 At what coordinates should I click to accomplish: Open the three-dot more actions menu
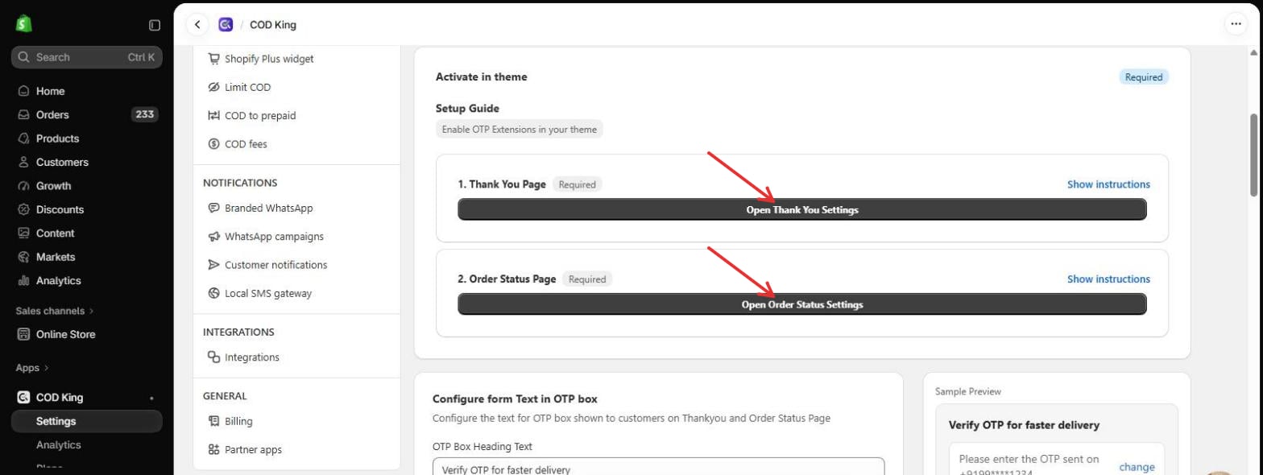coord(1236,25)
